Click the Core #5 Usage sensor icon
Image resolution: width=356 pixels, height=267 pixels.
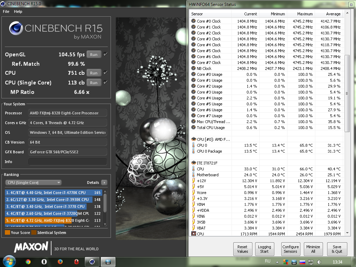(x=193, y=104)
